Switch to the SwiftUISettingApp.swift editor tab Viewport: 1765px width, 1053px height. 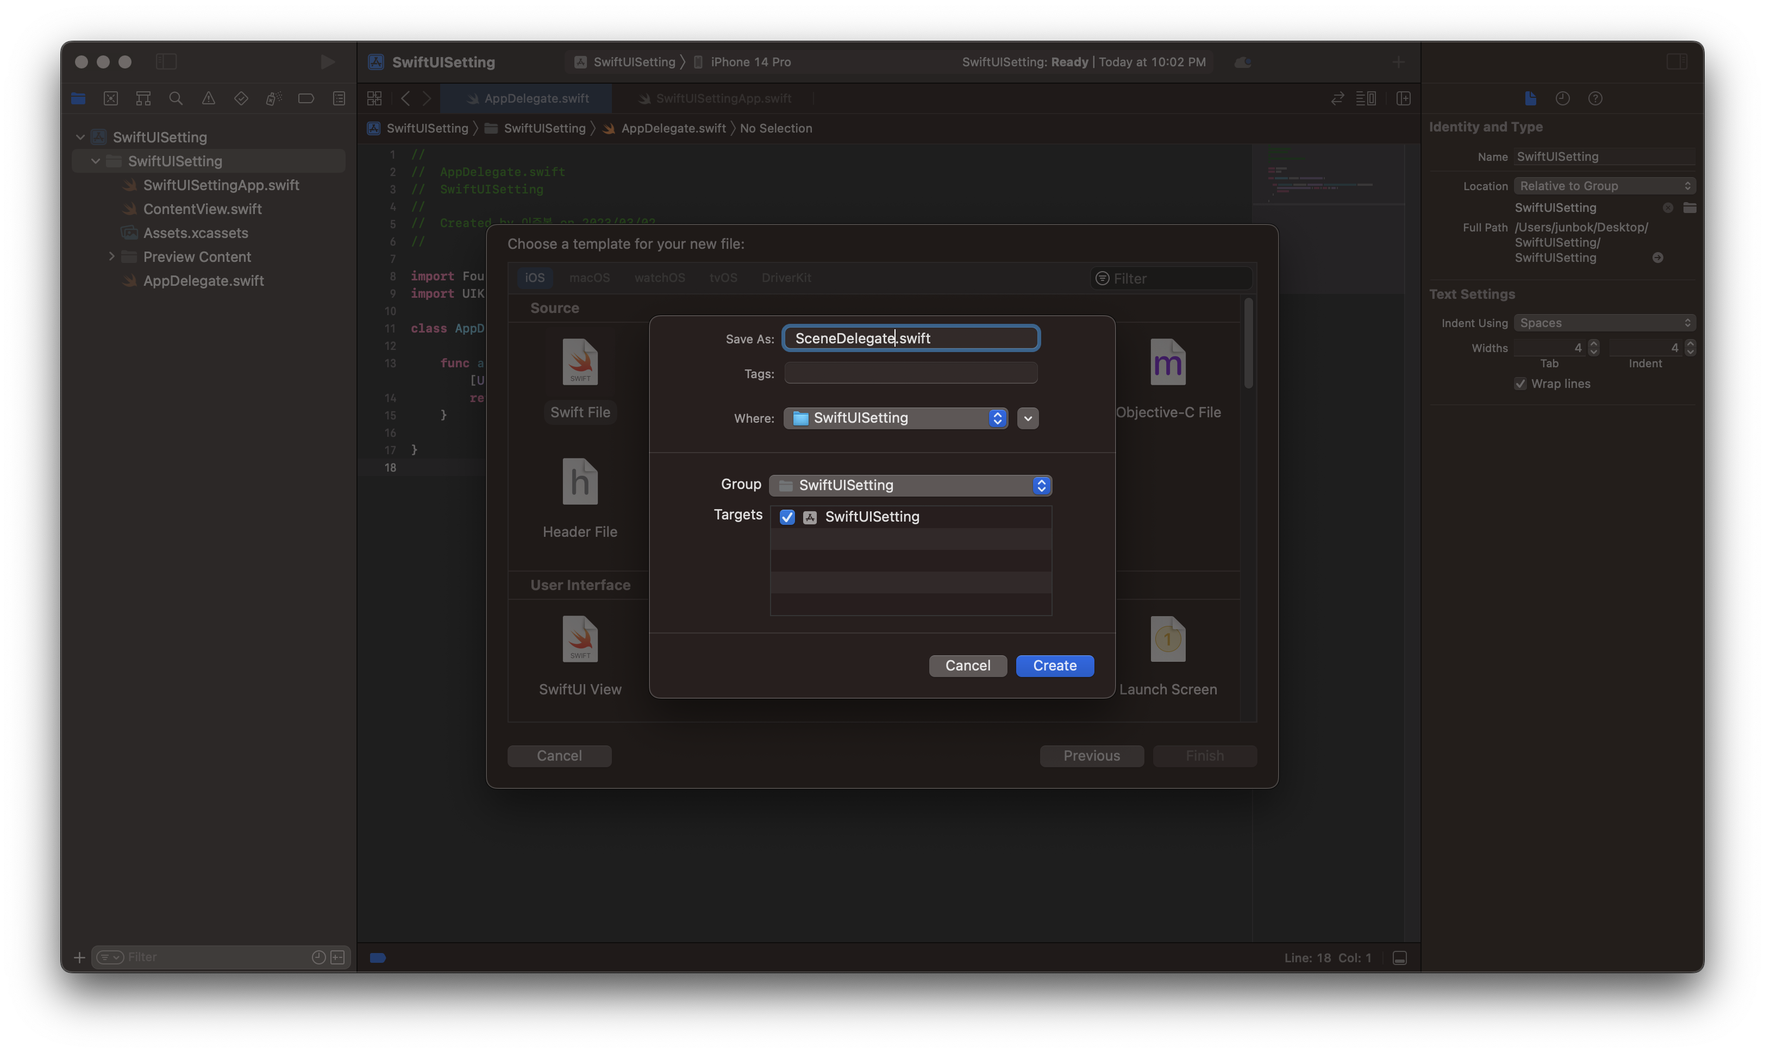pyautogui.click(x=722, y=99)
